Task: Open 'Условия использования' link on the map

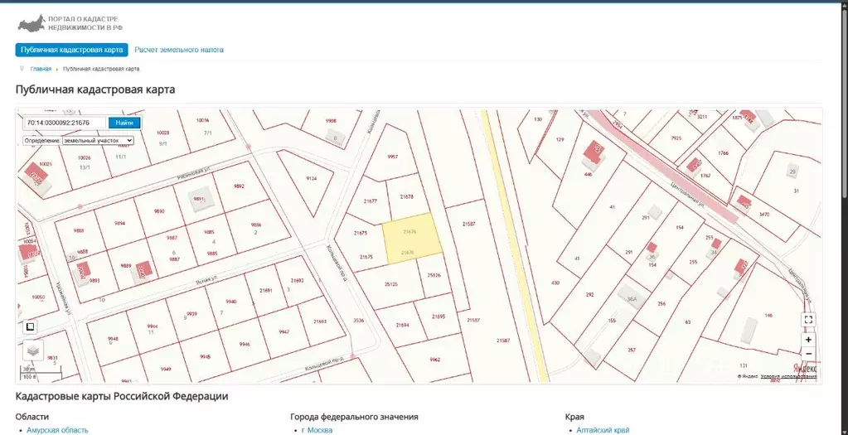Action: (788, 377)
